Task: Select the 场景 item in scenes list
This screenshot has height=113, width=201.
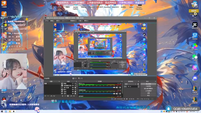Action: point(52,84)
